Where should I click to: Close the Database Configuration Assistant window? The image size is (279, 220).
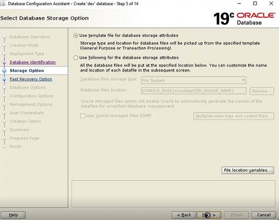pos(271,3)
